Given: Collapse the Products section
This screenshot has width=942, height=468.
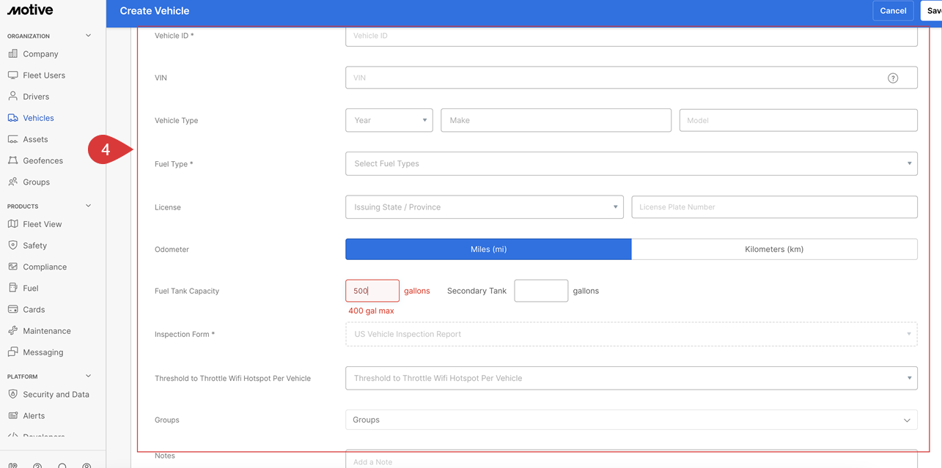Looking at the screenshot, I should click(x=89, y=206).
